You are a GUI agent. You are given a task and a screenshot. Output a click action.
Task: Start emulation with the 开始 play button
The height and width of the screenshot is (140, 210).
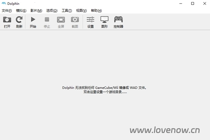(33, 20)
